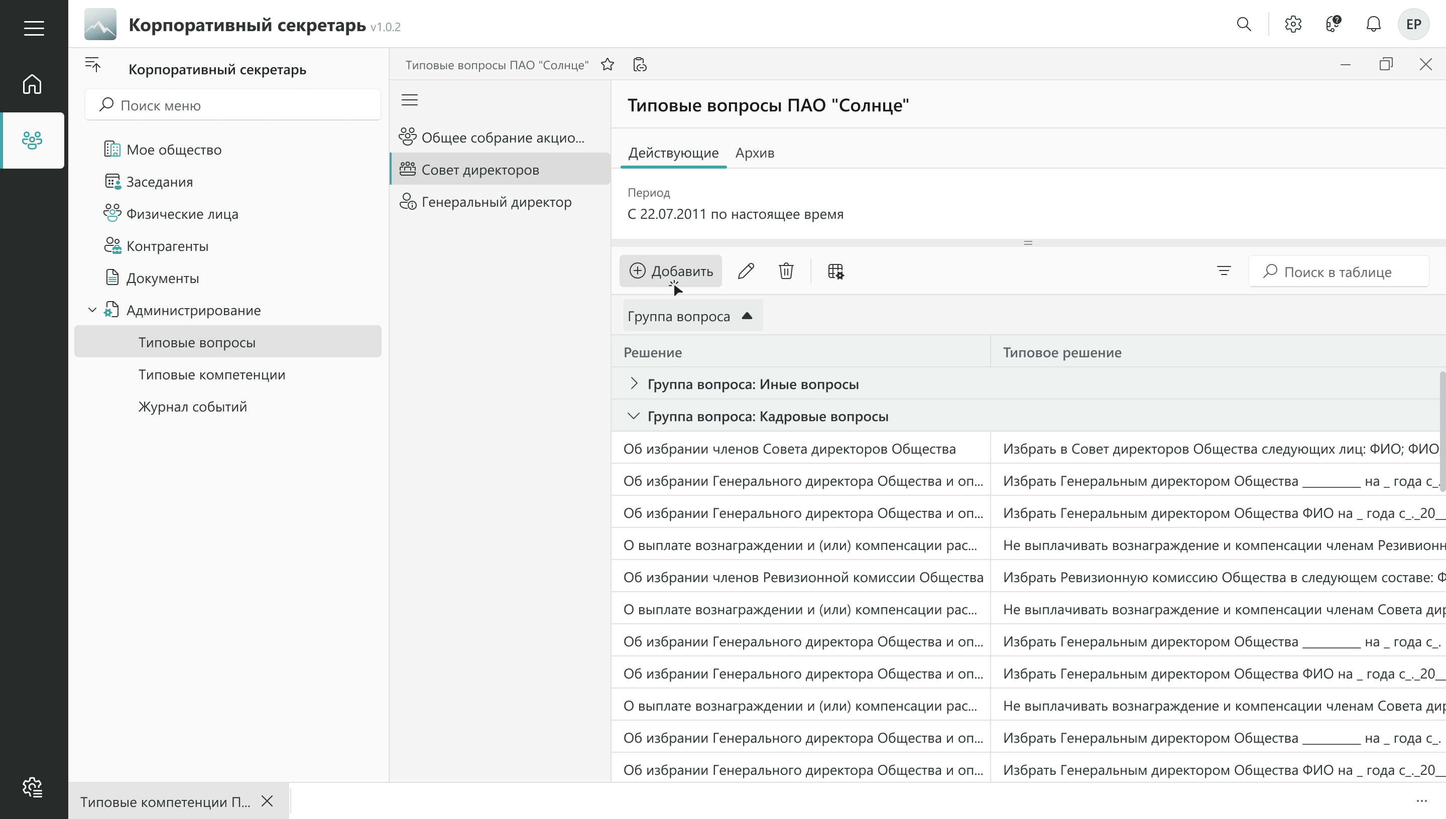Open Типовые компетенции in sidebar

click(211, 375)
